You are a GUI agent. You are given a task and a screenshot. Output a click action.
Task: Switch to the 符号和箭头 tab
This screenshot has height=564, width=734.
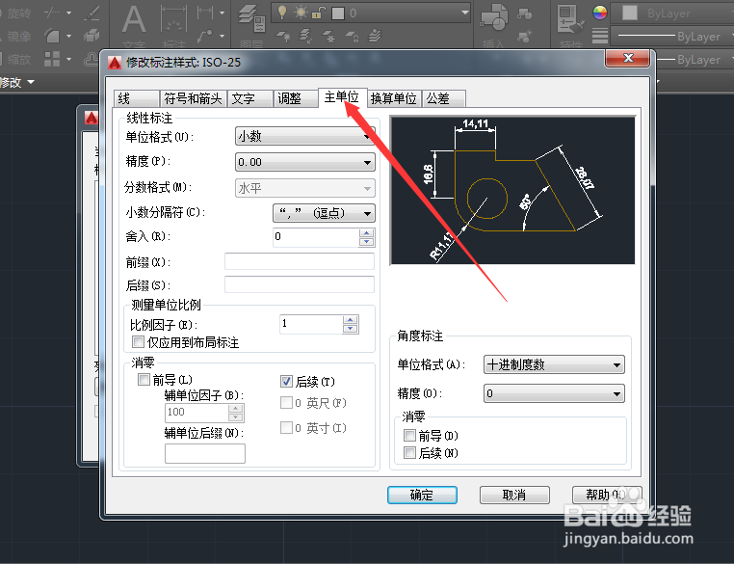[193, 98]
